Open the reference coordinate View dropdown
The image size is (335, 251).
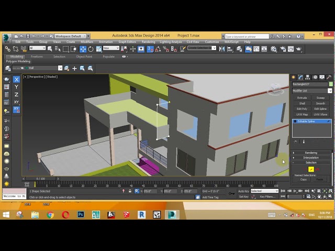(x=111, y=48)
